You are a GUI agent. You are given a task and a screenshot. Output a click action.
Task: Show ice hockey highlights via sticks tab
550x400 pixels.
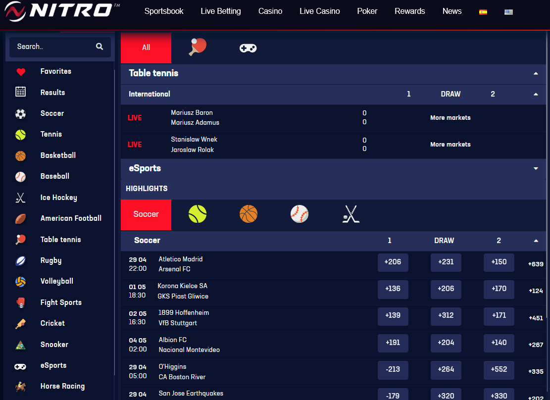[351, 214]
